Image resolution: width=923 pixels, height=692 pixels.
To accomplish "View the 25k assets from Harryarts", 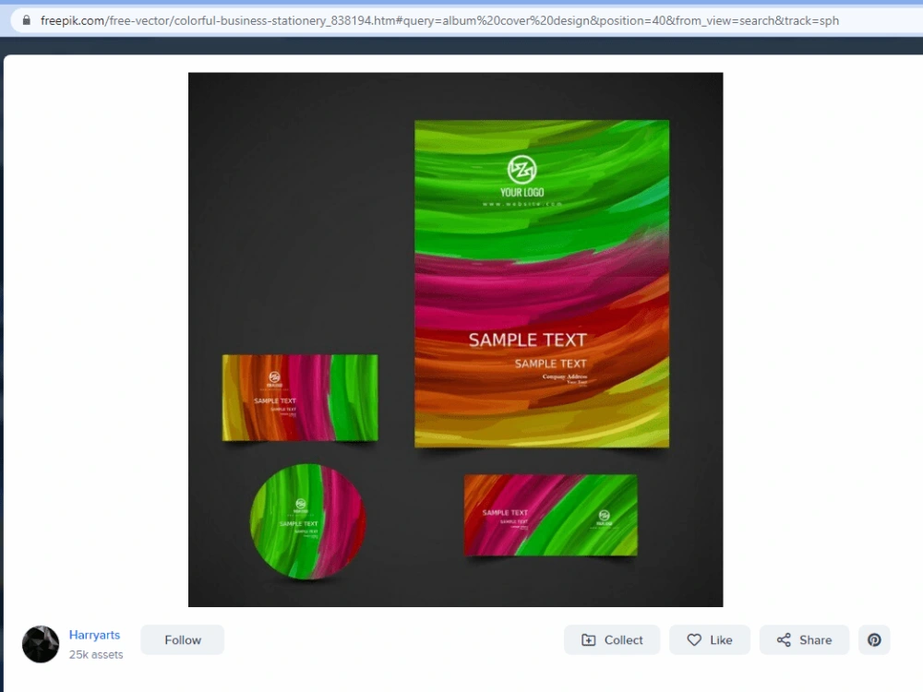I will (x=96, y=654).
